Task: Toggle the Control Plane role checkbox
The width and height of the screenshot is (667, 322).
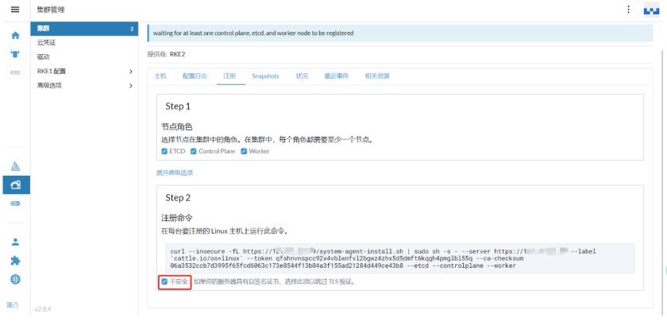Action: [193, 151]
